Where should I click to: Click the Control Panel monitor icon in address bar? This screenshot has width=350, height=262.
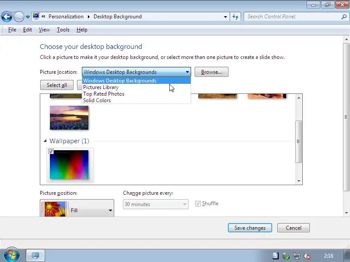coord(36,16)
